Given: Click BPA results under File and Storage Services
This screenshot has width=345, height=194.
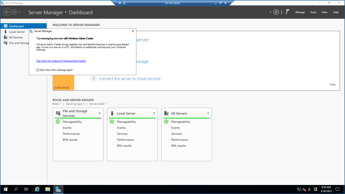Looking at the screenshot, I should (x=70, y=140).
